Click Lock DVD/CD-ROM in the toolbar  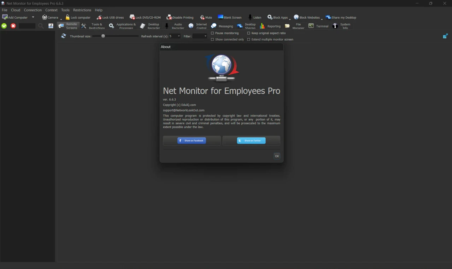[145, 17]
